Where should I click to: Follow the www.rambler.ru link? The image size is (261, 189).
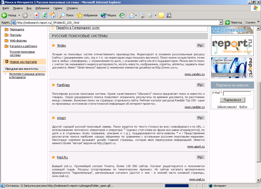click(194, 107)
